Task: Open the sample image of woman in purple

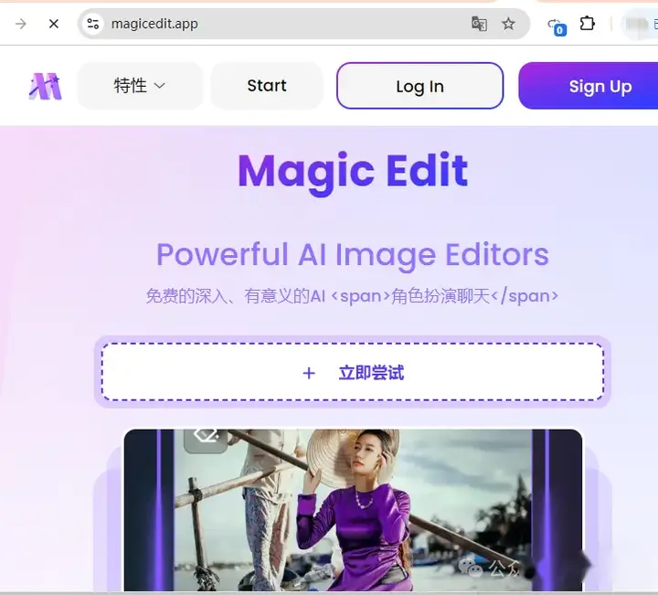Action: tap(353, 510)
